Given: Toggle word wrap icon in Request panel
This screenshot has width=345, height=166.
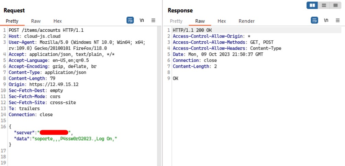Looking at the screenshot, I should (x=130, y=21).
